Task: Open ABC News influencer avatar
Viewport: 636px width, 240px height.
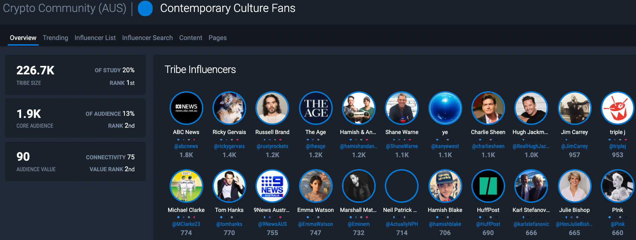Action: click(x=186, y=108)
